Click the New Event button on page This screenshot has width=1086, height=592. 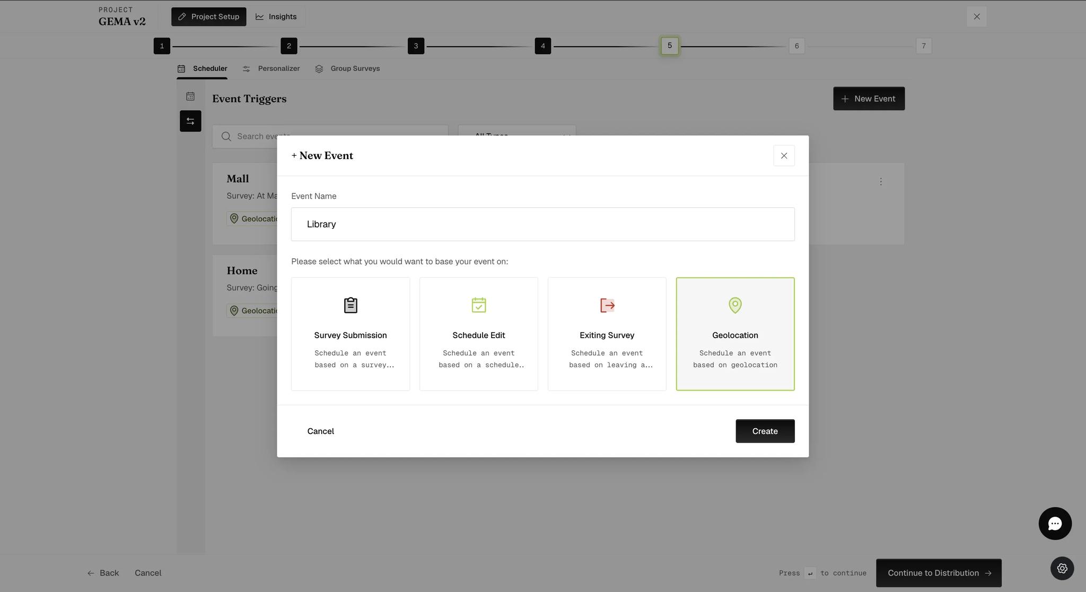pyautogui.click(x=869, y=99)
